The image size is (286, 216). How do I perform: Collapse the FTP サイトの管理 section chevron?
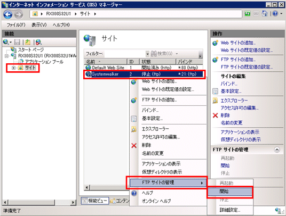[277, 149]
